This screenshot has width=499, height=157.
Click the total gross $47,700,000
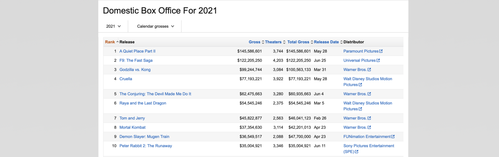coord(300,136)
